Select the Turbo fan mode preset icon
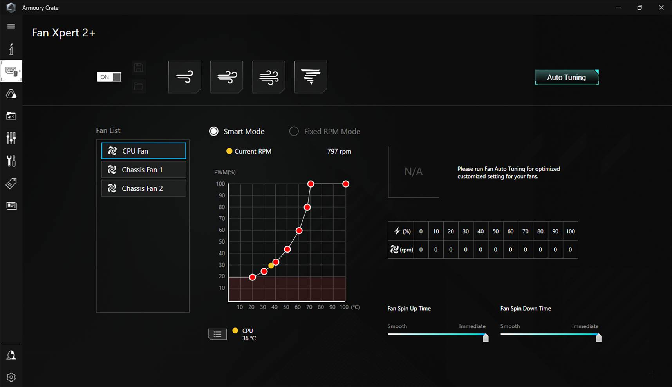 (x=269, y=77)
